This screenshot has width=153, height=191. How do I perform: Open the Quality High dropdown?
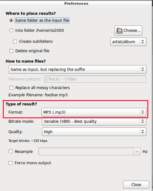coord(94,132)
